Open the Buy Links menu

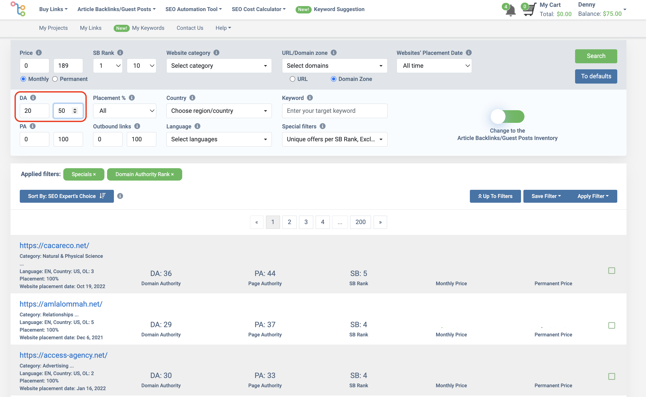[x=53, y=9]
